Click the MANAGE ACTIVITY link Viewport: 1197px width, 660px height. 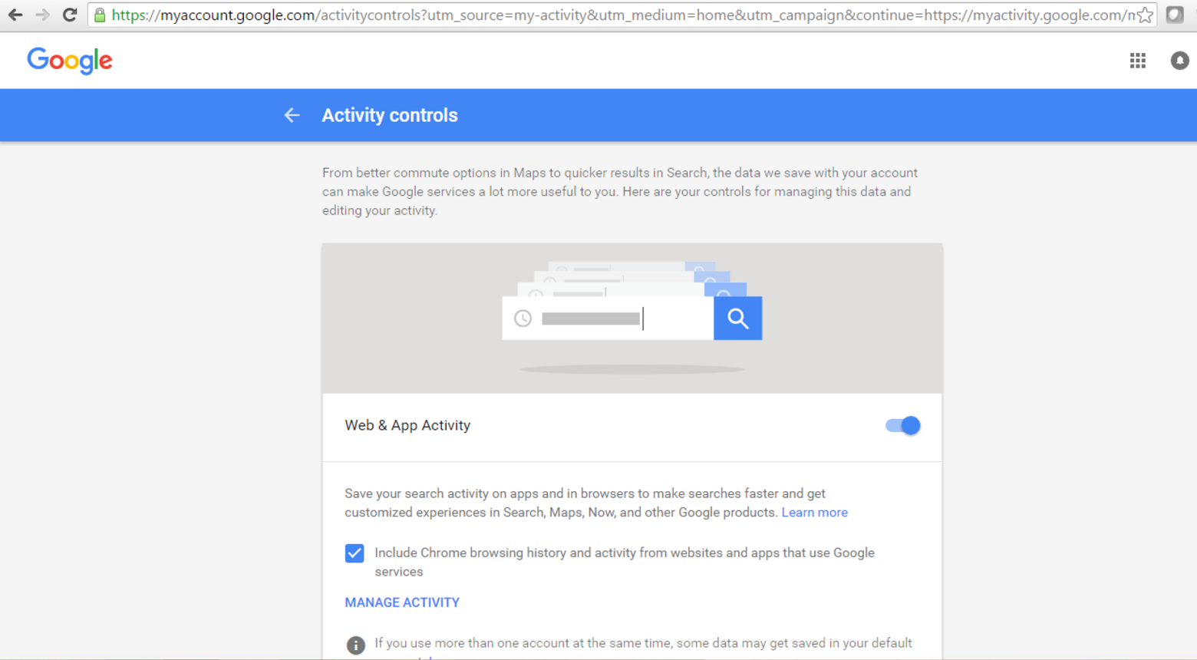pyautogui.click(x=402, y=602)
